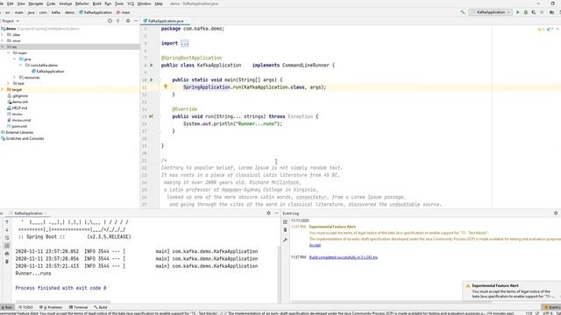Click the implements gutter icon on line 15

click(152, 116)
